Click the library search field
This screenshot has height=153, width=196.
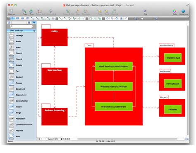22,26
